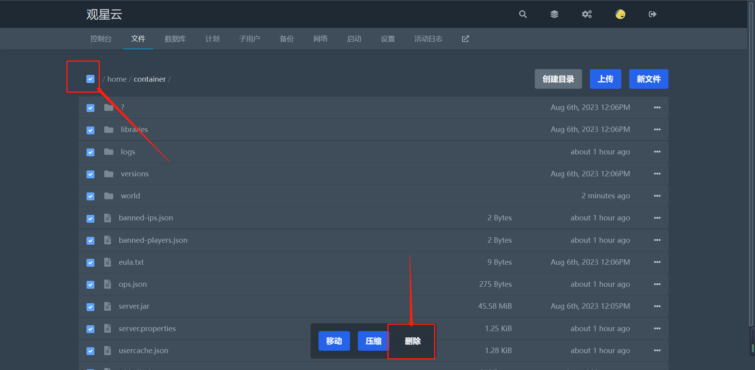755x370 pixels.
Task: Switch to the 活动日志 tab
Action: (x=428, y=38)
